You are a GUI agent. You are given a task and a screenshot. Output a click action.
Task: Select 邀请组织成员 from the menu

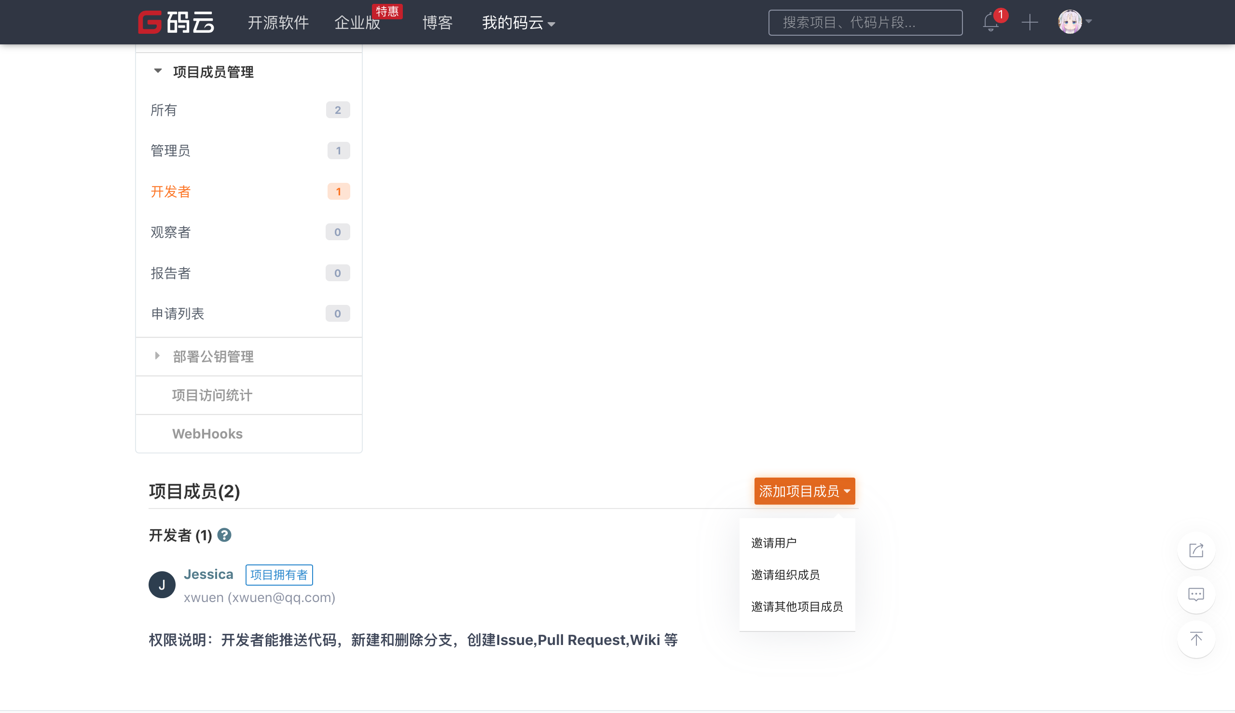785,575
